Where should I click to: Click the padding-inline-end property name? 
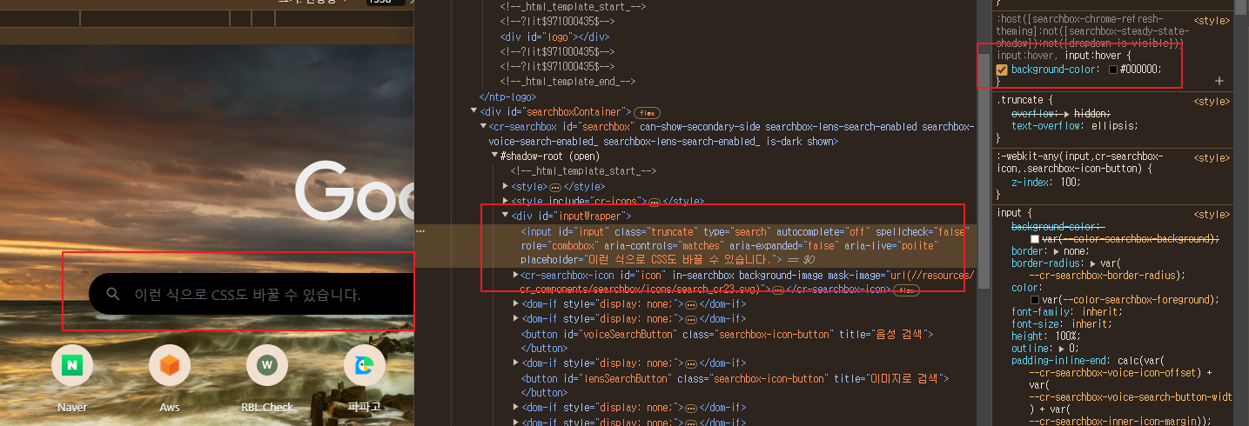1061,360
